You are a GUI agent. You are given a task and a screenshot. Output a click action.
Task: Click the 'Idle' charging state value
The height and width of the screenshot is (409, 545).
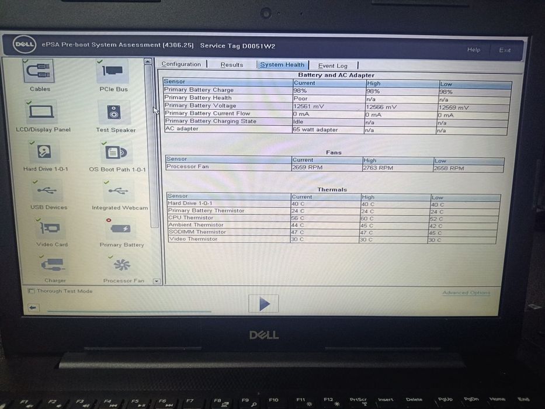(x=298, y=122)
